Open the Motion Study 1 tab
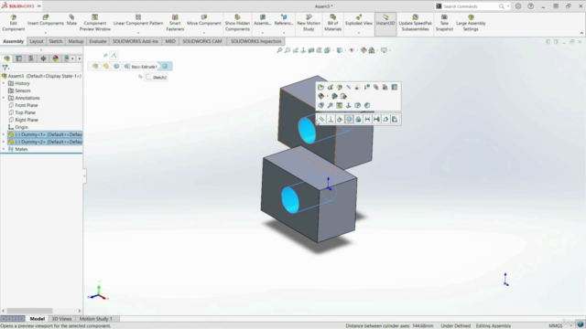Screen dimensions: 586x329 [95, 319]
